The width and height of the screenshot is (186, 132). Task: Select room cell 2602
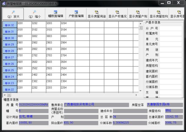39,63
